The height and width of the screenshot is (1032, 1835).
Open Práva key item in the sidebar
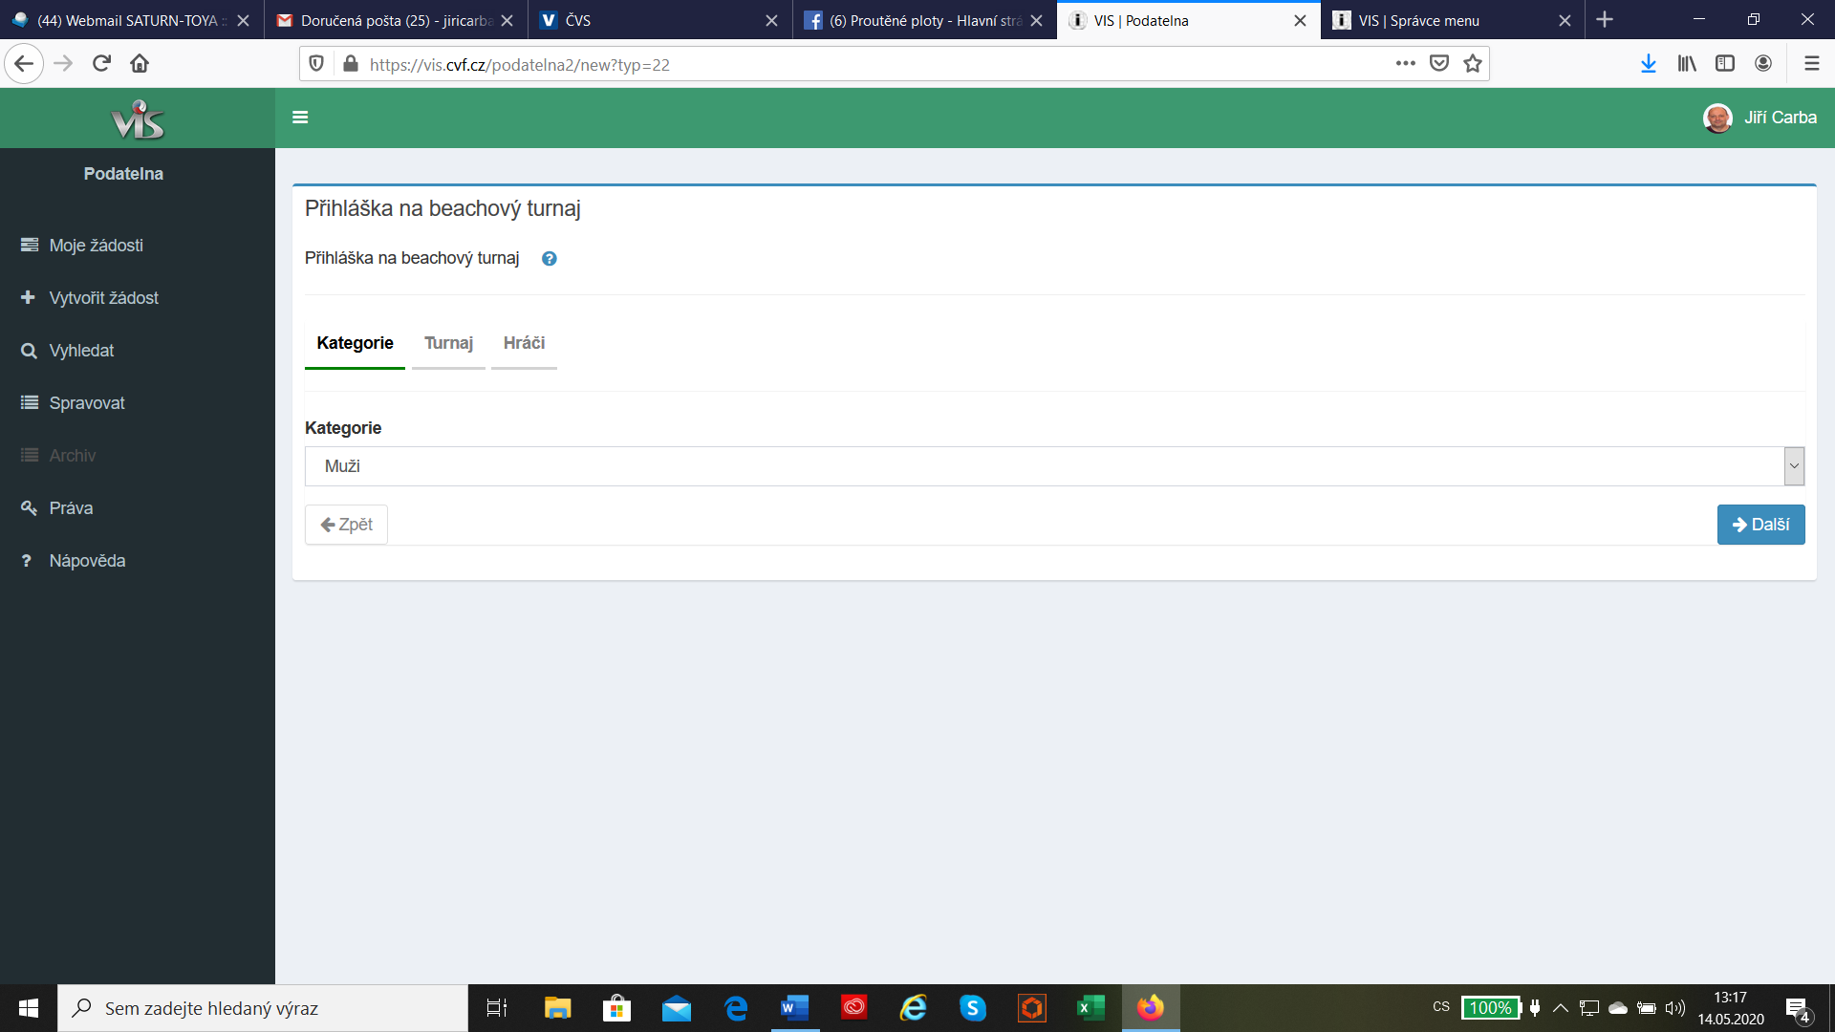coord(71,508)
